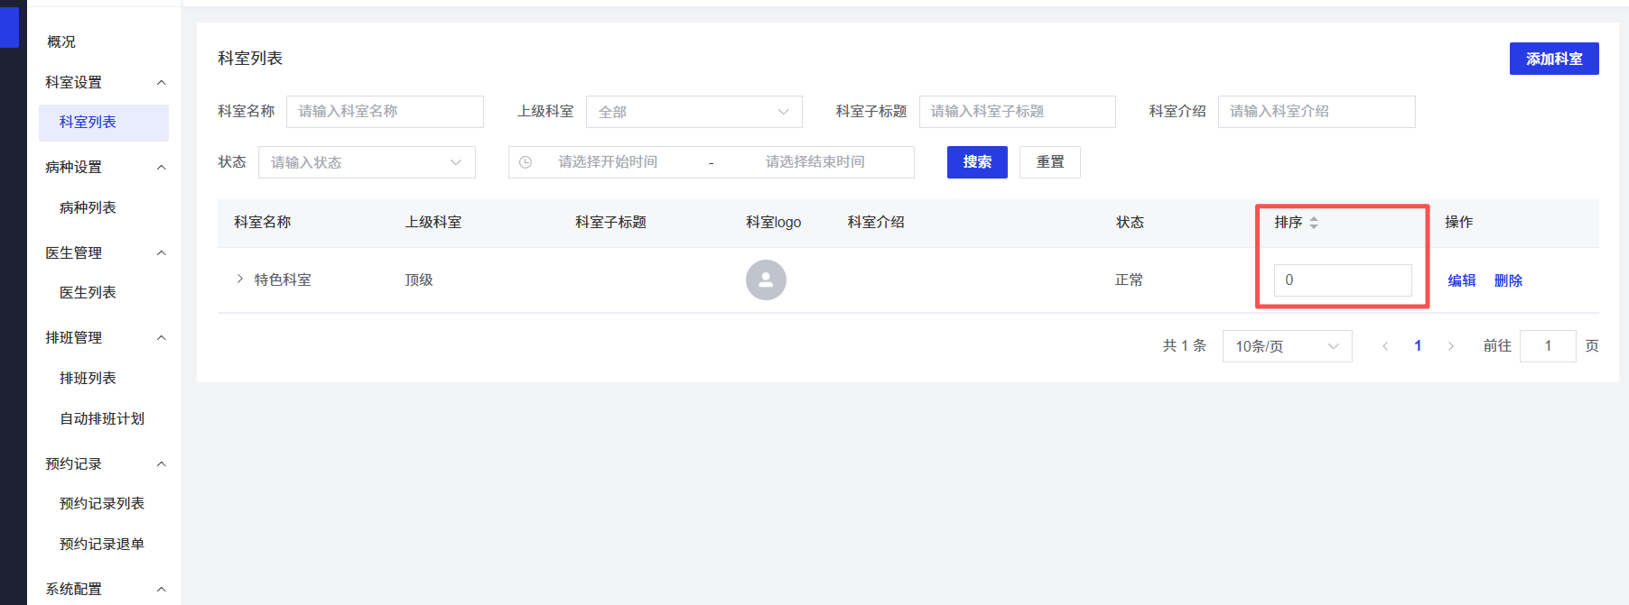Screen dimensions: 1629x605
Task: Open the 上级科室 dropdown
Action: pyautogui.click(x=694, y=112)
